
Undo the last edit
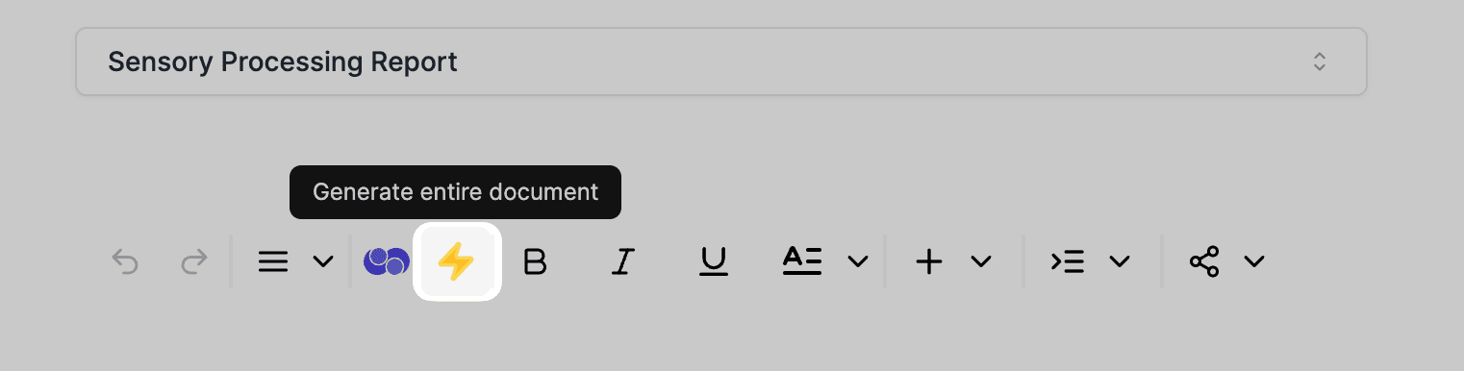[125, 261]
